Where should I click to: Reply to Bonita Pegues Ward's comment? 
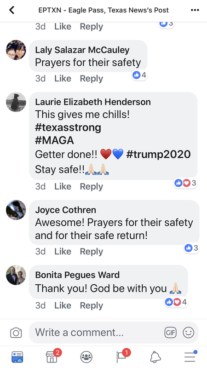91,305
